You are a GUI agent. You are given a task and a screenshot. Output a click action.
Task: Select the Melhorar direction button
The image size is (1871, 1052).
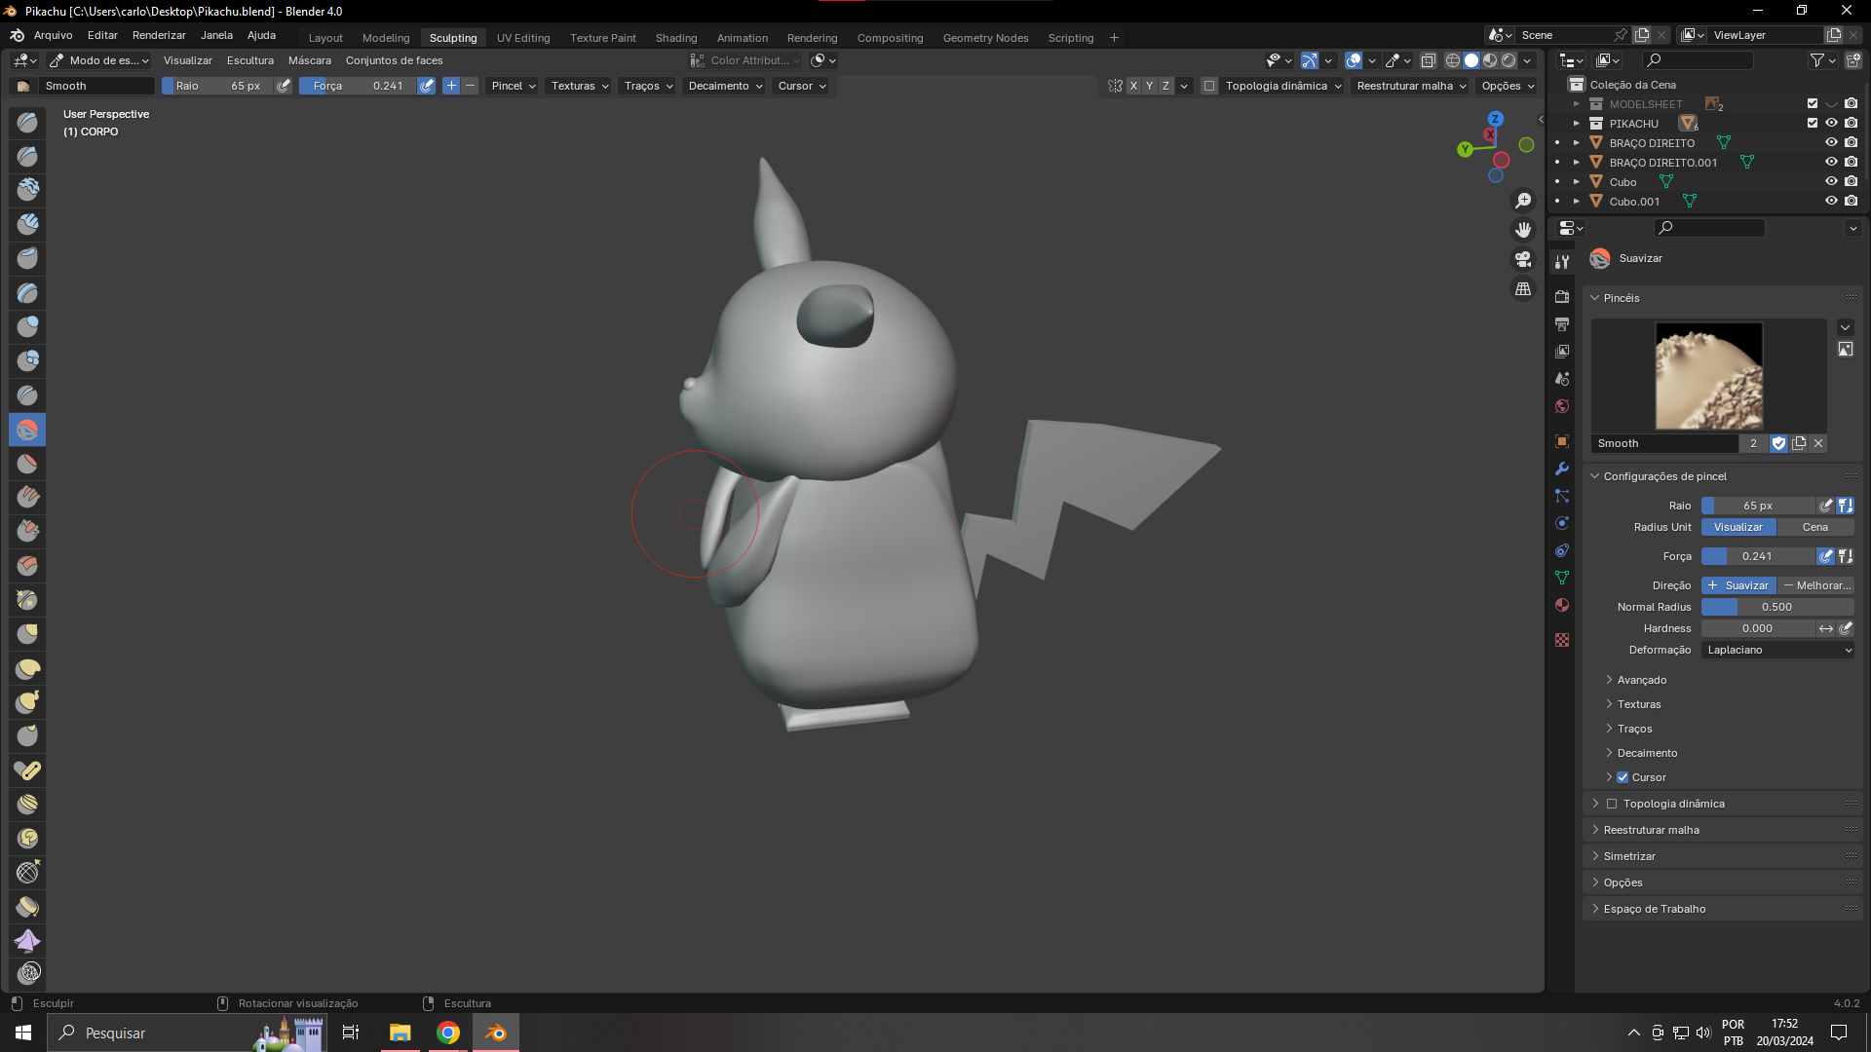[1816, 585]
